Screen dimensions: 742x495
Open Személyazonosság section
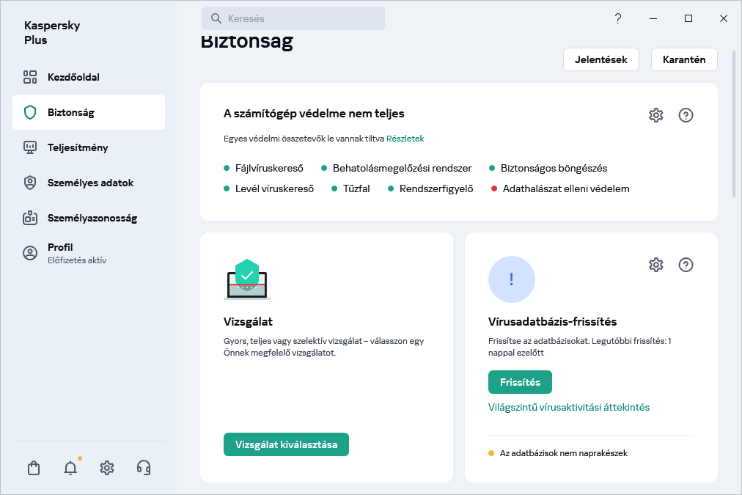coord(92,218)
